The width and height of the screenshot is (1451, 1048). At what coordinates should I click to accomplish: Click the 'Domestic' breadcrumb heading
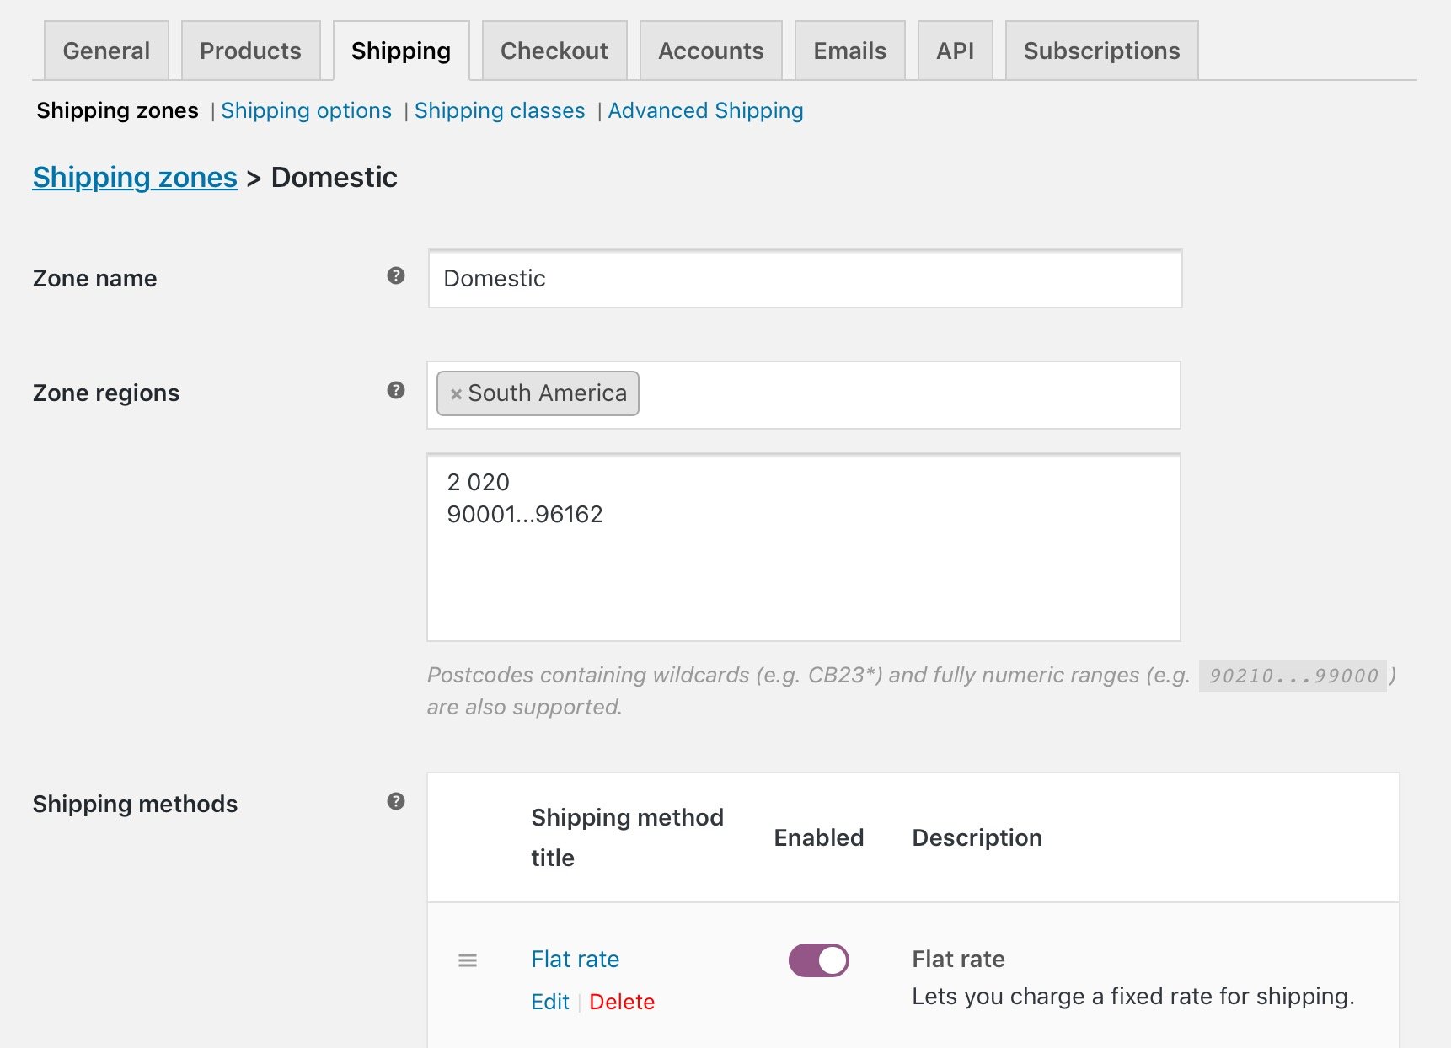(335, 177)
